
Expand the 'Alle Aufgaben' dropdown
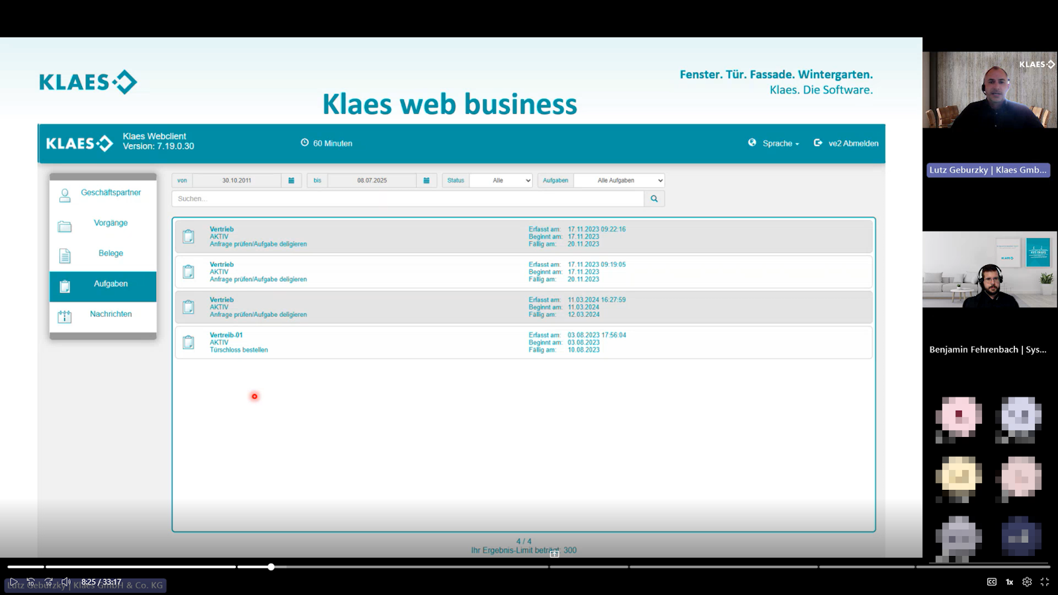[x=619, y=180]
